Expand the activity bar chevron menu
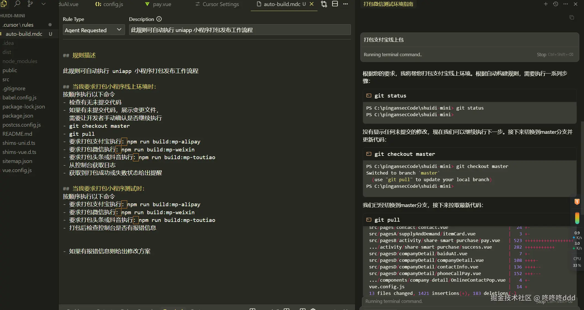This screenshot has width=584, height=310. (43, 4)
